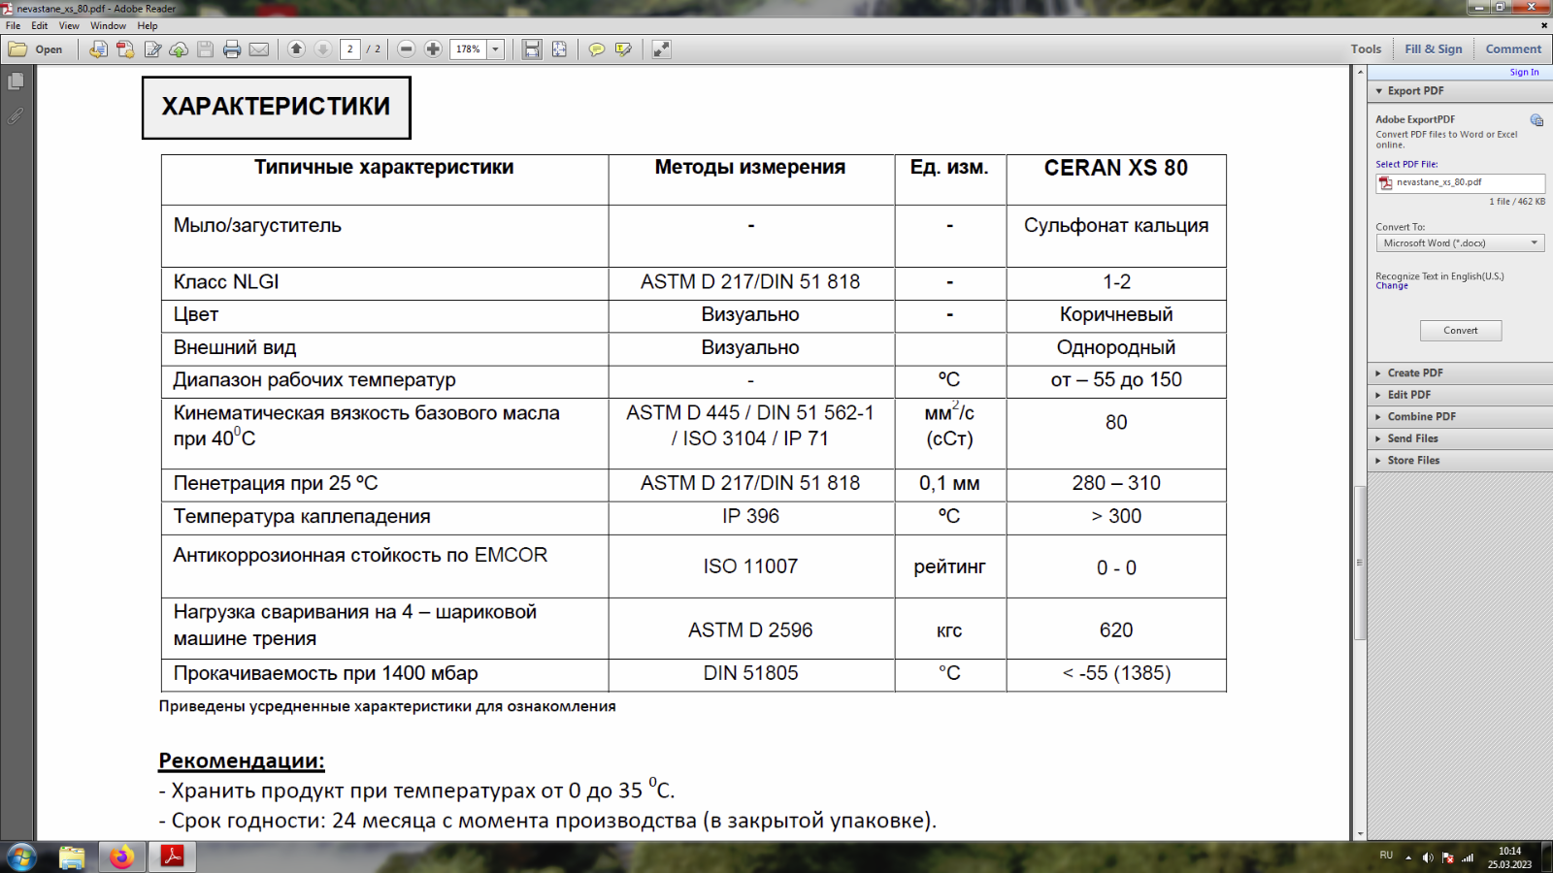1553x873 pixels.
Task: Select nevastane_xs_80.pdf in file list
Action: [1460, 182]
